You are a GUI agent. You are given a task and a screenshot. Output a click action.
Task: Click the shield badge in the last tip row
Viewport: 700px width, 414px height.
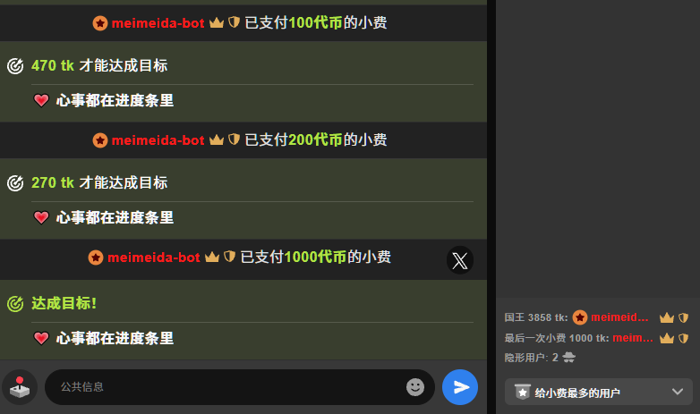pyautogui.click(x=684, y=338)
